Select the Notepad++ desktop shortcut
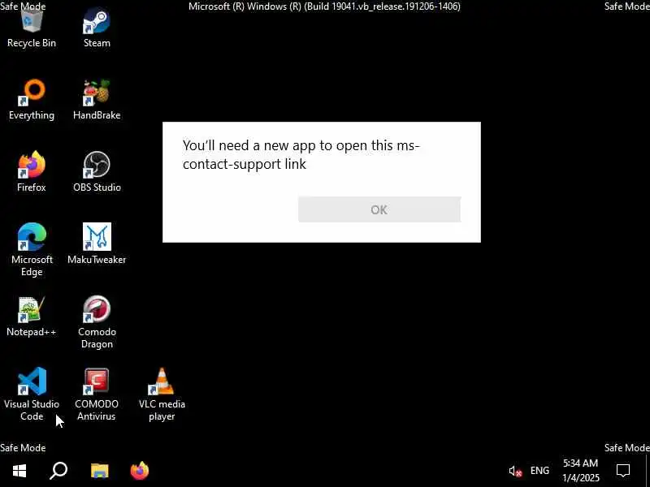The height and width of the screenshot is (487, 650). pyautogui.click(x=32, y=317)
